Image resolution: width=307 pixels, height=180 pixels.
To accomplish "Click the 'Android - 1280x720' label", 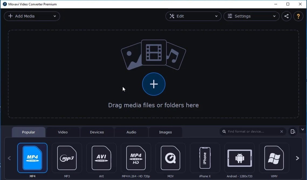I will pyautogui.click(x=240, y=176).
